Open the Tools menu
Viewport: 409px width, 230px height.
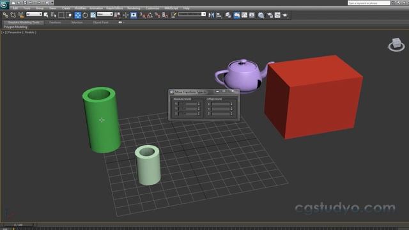[x=27, y=8]
